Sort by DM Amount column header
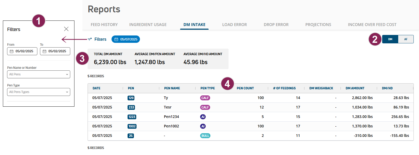The image size is (419, 155). 355,88
